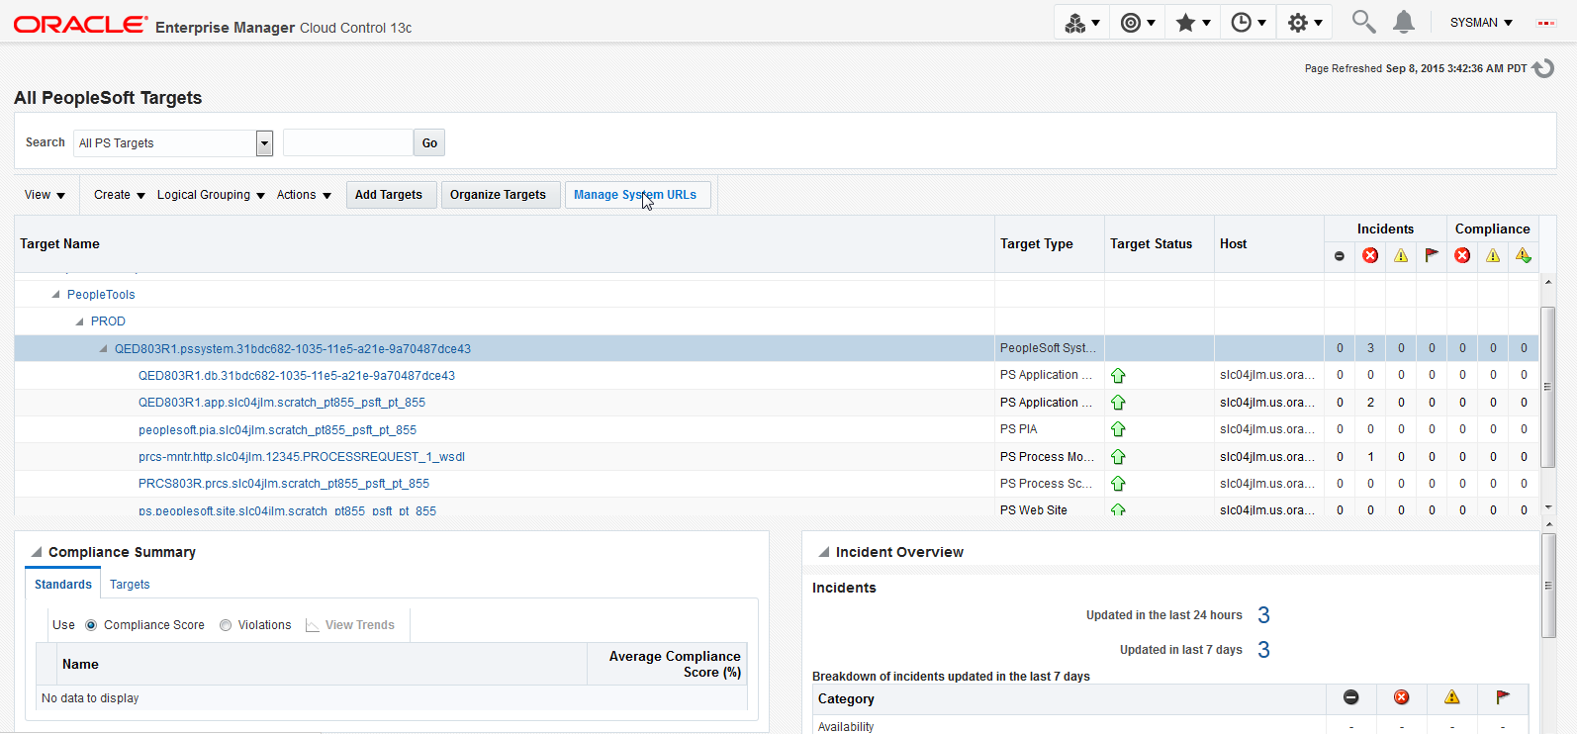Open the Actions dropdown menu
Screen dimensions: 1579x734
[304, 195]
